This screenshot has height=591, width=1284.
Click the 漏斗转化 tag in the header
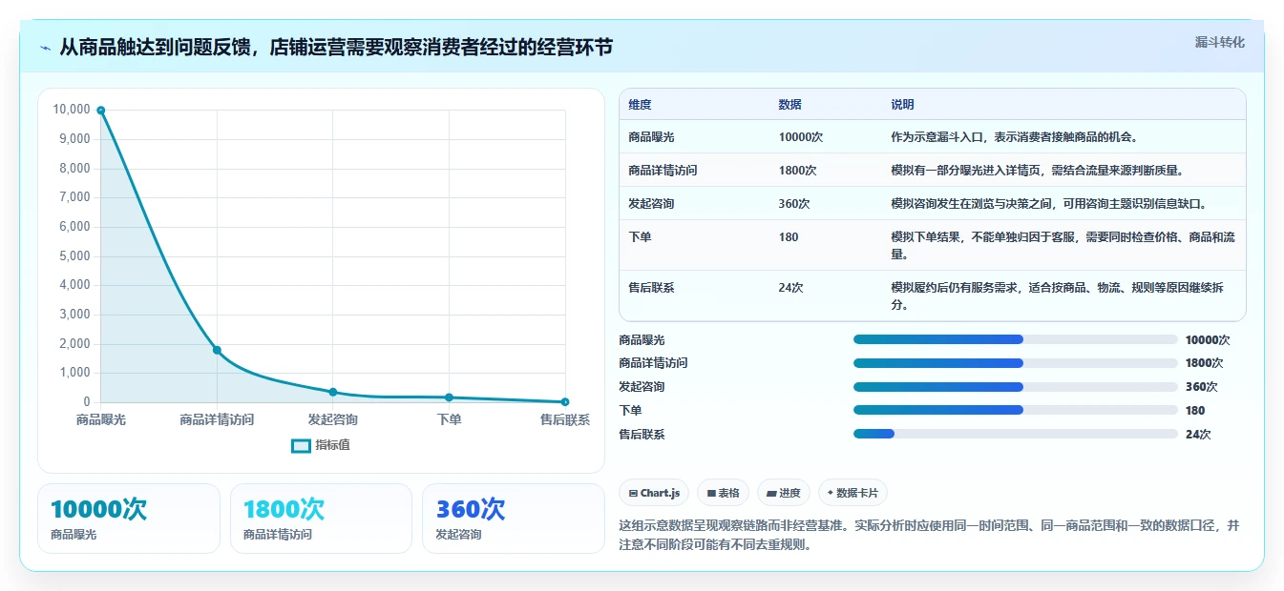[x=1220, y=42]
